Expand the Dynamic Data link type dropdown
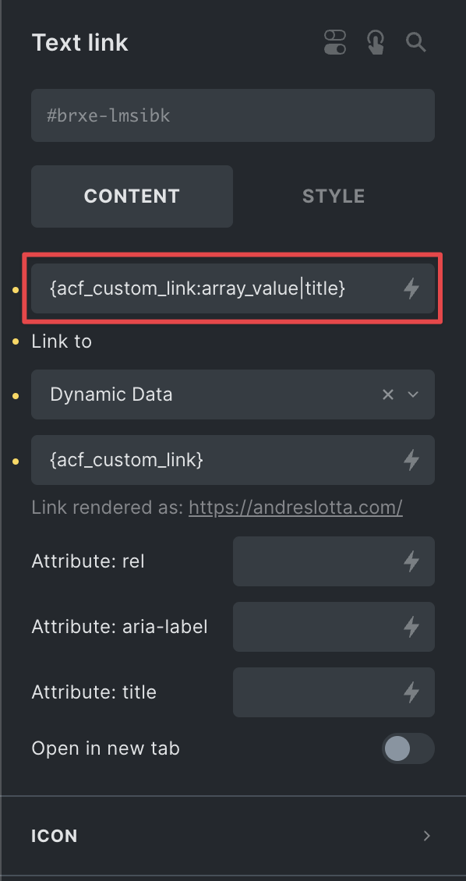The height and width of the screenshot is (881, 466). pos(413,395)
